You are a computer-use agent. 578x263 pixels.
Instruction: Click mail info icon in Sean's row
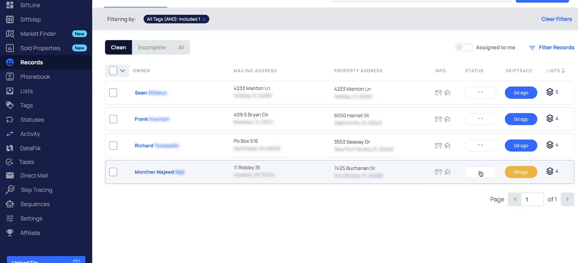[438, 93]
